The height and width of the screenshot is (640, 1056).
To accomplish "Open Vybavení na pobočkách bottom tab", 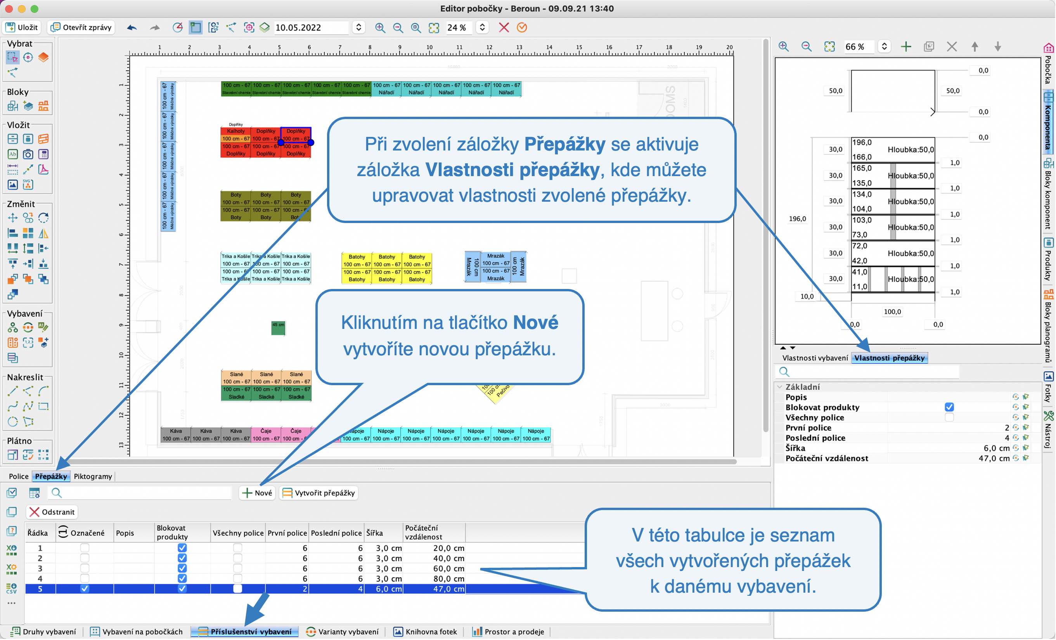I will (136, 632).
